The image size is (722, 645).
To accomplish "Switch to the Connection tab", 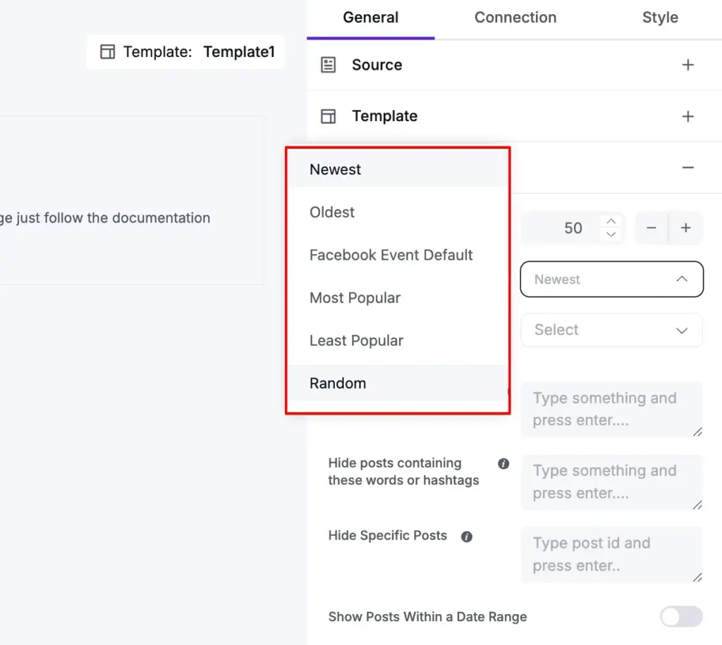I will pos(515,18).
